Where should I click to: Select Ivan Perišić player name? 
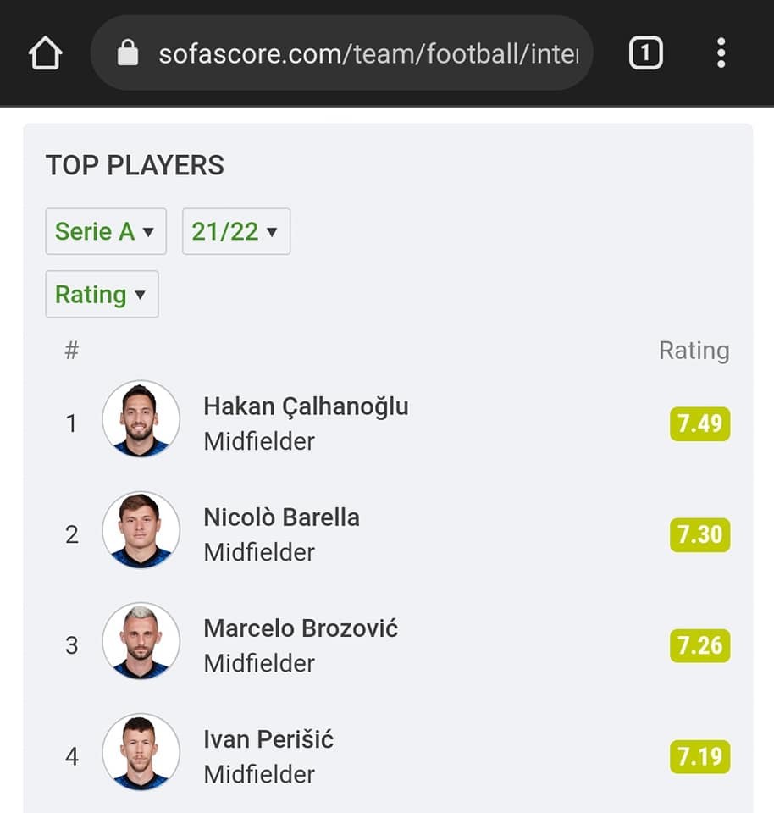[x=268, y=739]
